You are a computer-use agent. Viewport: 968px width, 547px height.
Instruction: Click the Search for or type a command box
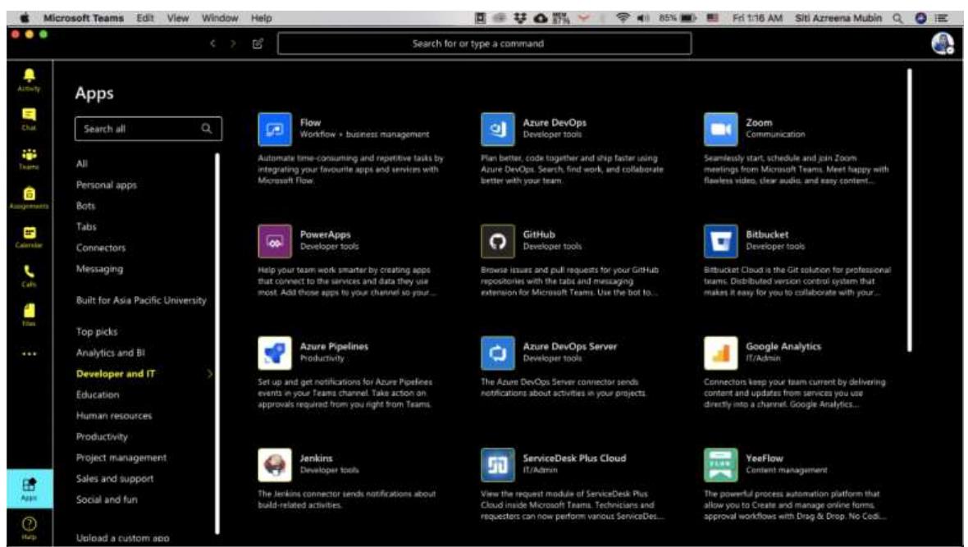484,43
